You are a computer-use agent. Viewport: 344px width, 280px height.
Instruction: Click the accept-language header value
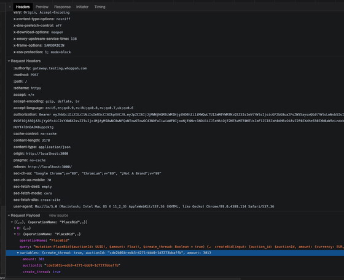pyautogui.click(x=89, y=108)
